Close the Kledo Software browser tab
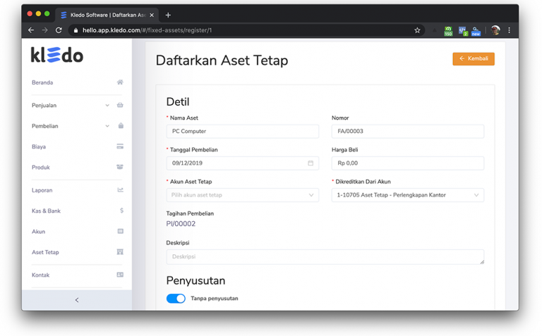Viewport: 542px width, 336px height. (x=152, y=15)
